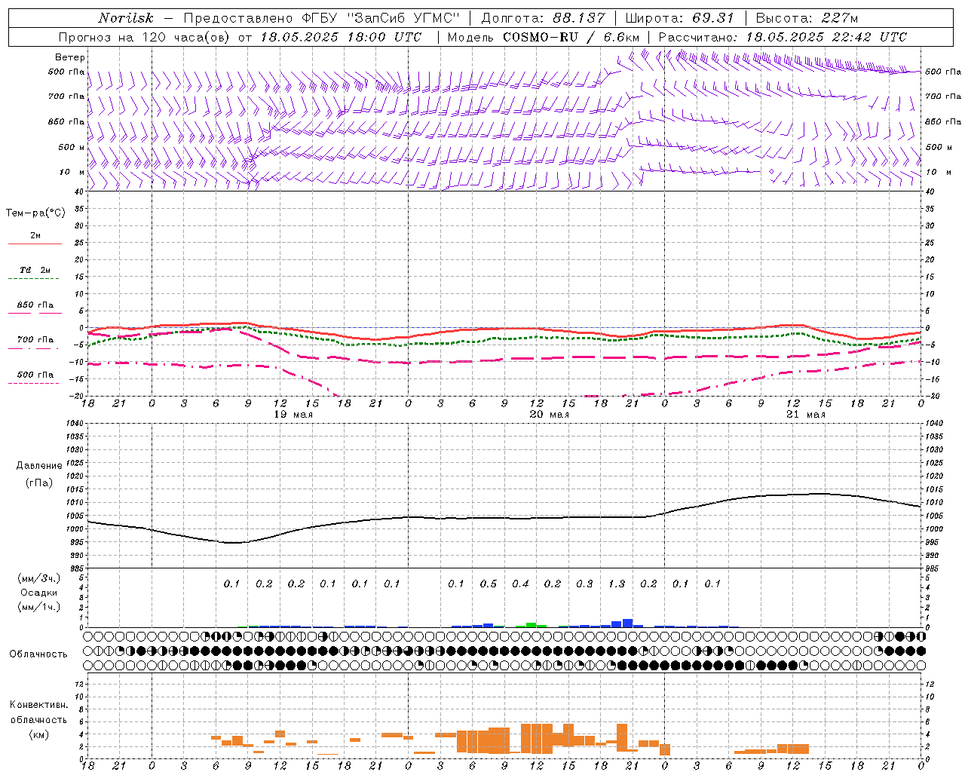Viewport: 965px width, 772px height.
Task: Click the "Облачность" cloudiness label
Action: (x=38, y=654)
